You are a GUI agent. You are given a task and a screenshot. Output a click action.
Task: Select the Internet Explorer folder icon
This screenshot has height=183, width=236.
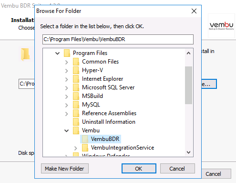(76, 79)
